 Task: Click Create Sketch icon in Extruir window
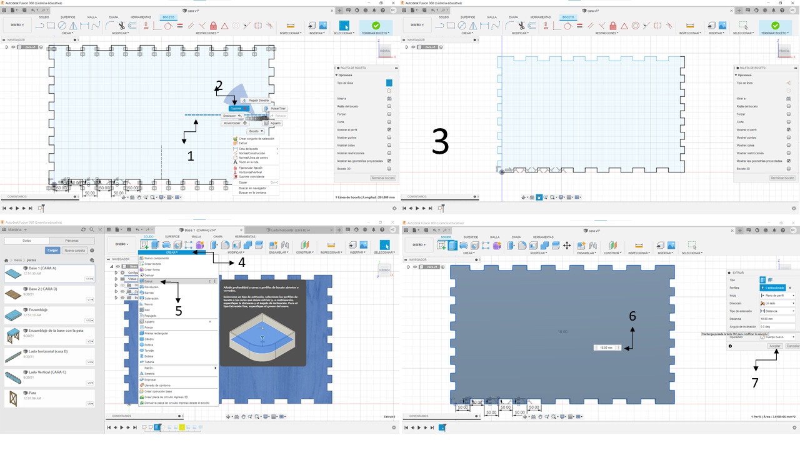click(x=442, y=245)
